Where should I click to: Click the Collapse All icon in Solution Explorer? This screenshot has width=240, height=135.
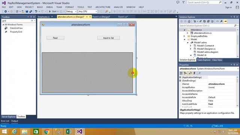click(208, 21)
